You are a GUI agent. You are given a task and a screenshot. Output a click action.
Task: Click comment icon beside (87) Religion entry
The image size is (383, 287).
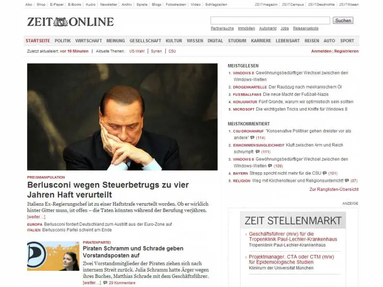(x=347, y=181)
